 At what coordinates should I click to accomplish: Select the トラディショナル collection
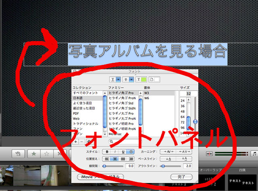tap(87, 124)
